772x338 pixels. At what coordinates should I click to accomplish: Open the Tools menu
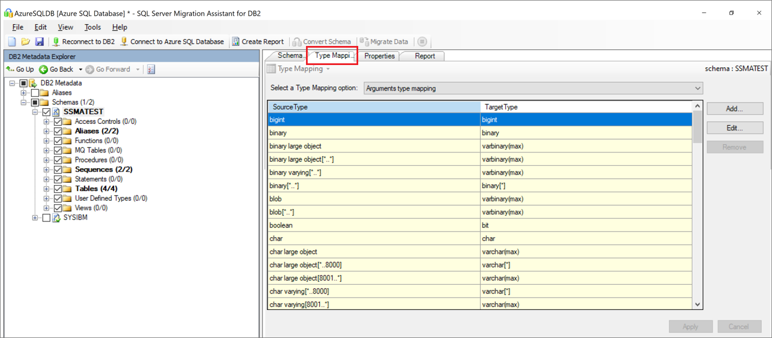(92, 26)
